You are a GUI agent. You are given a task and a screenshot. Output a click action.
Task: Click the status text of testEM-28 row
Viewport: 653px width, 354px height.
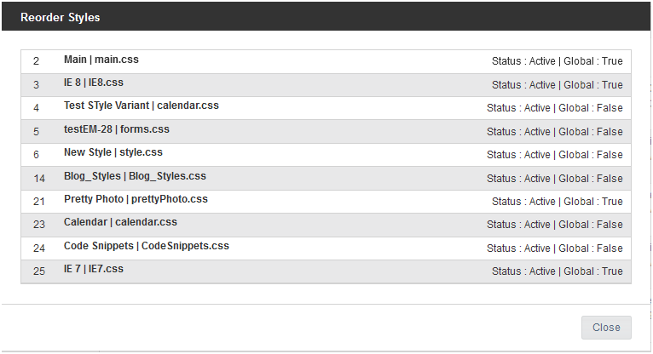554,132
